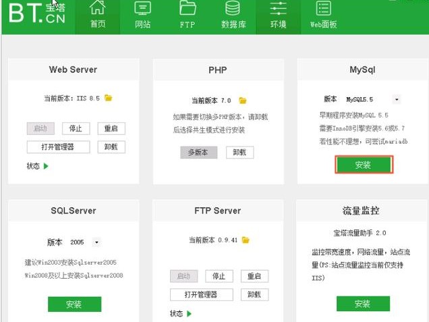
Task: Open the 首页 home tab
Action: tap(98, 17)
